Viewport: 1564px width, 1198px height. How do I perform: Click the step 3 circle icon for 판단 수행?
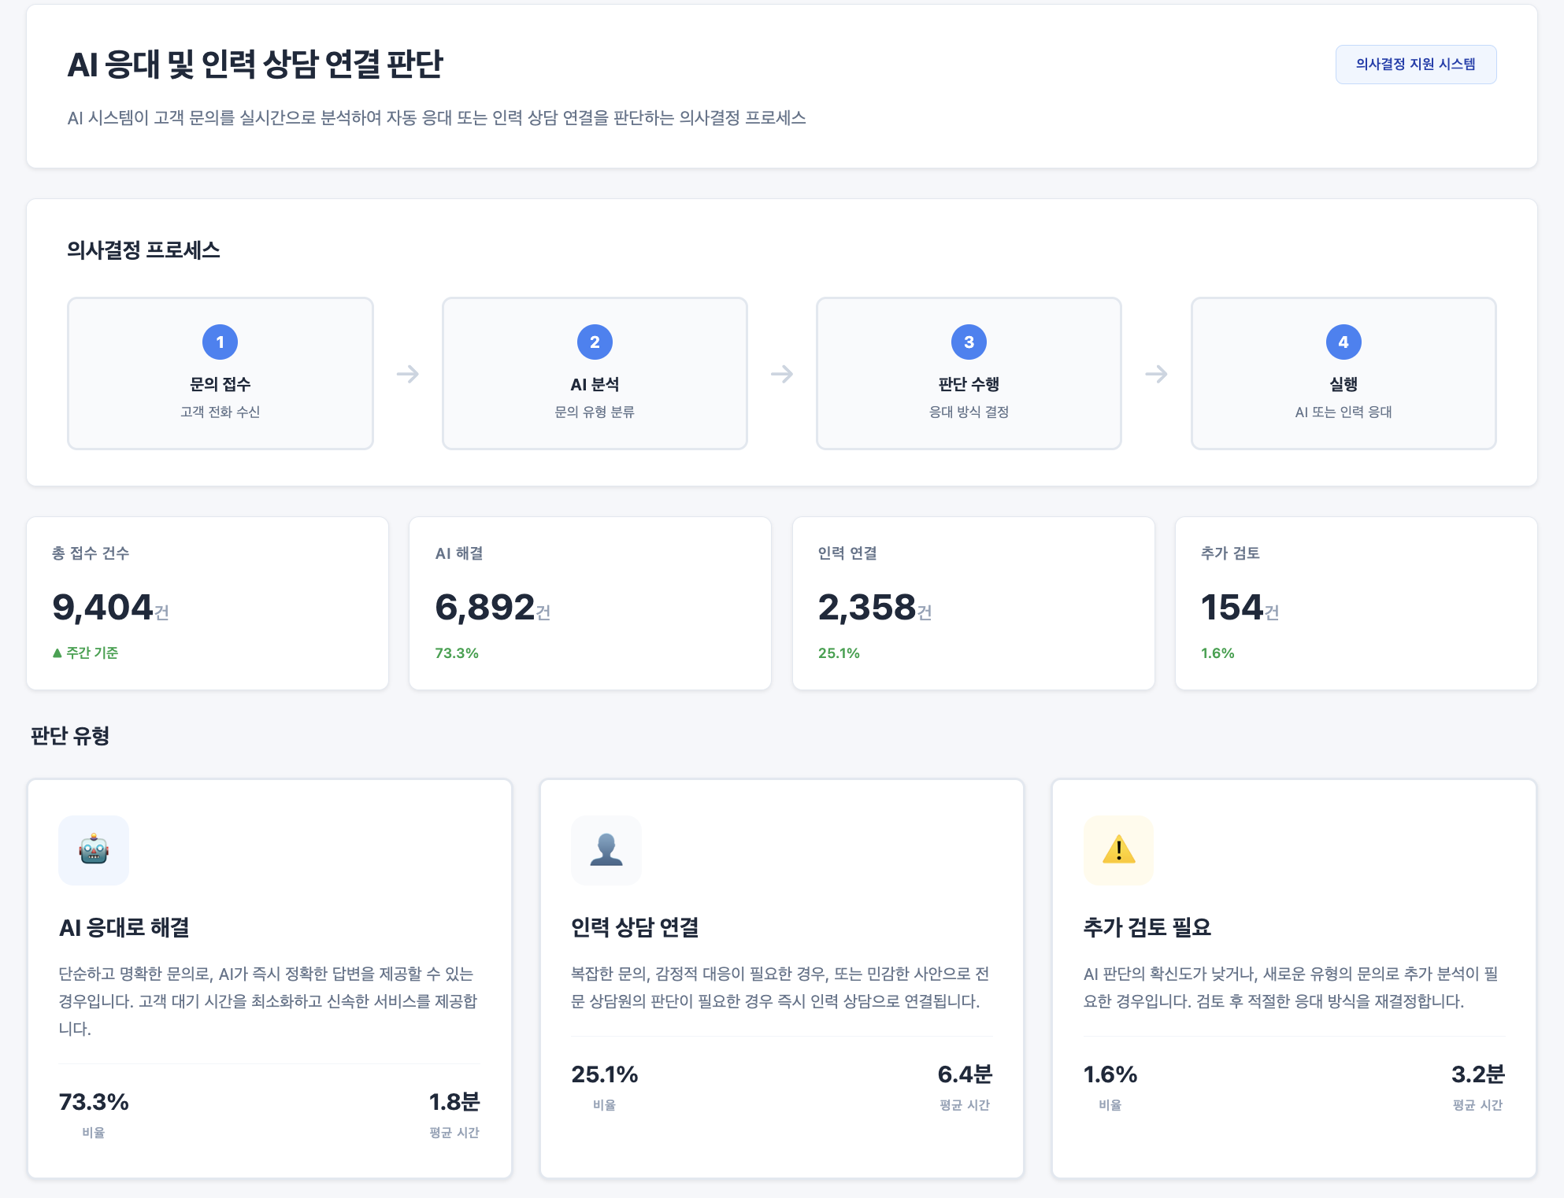coord(969,342)
